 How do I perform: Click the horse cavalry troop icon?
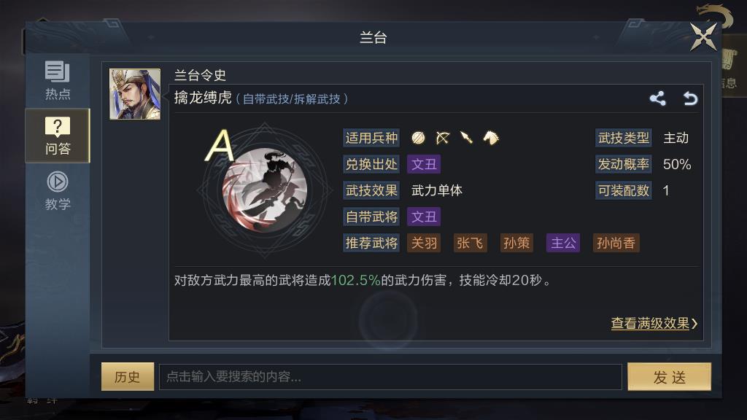click(491, 138)
